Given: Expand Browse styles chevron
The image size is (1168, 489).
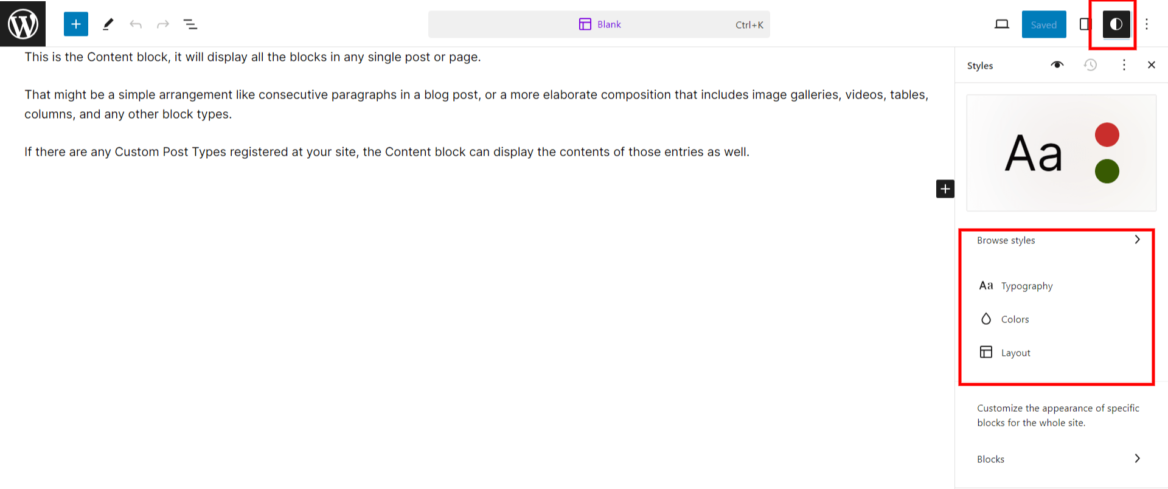Looking at the screenshot, I should (x=1137, y=240).
